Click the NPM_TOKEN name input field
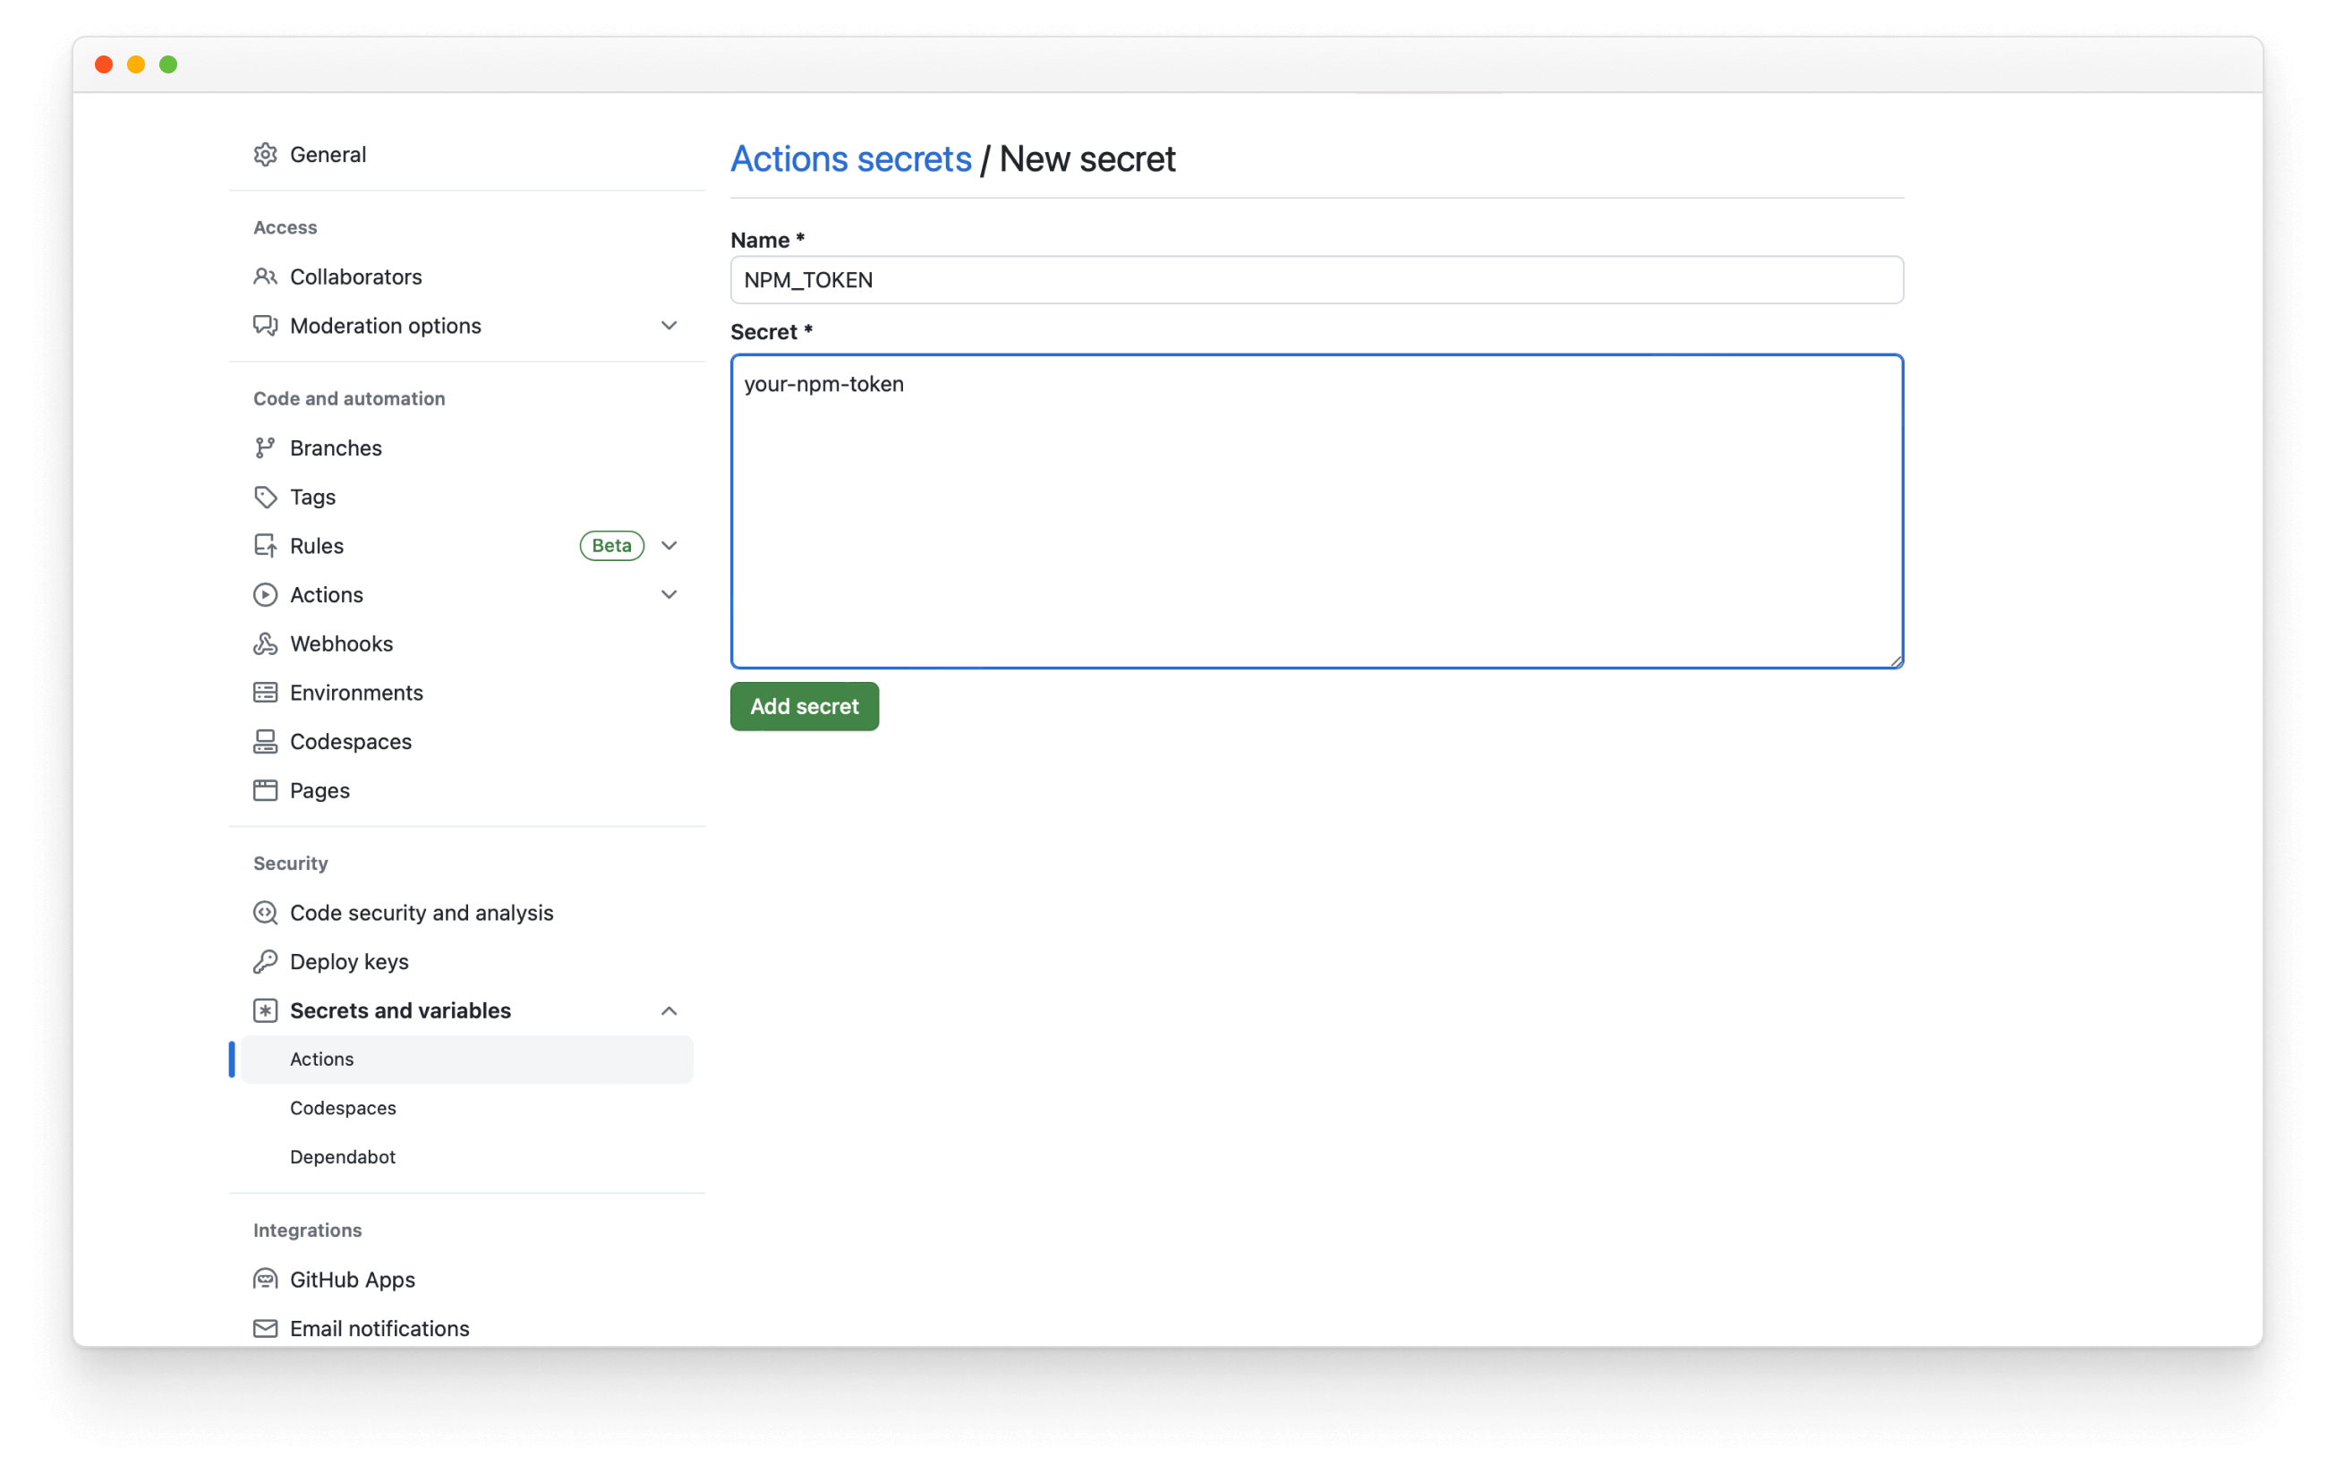 (x=1315, y=278)
